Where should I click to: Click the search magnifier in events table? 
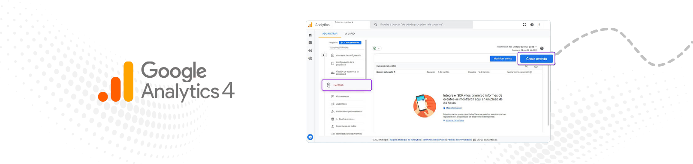527,66
